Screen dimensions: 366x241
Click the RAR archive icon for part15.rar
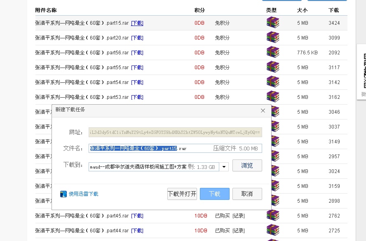tap(272, 23)
